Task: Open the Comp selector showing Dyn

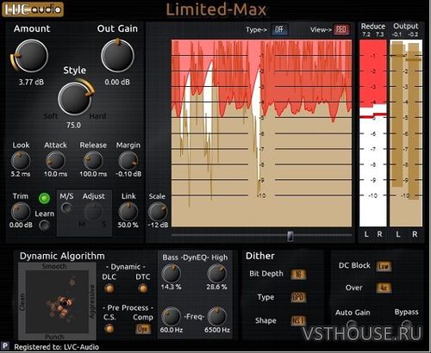Action: coord(143,329)
